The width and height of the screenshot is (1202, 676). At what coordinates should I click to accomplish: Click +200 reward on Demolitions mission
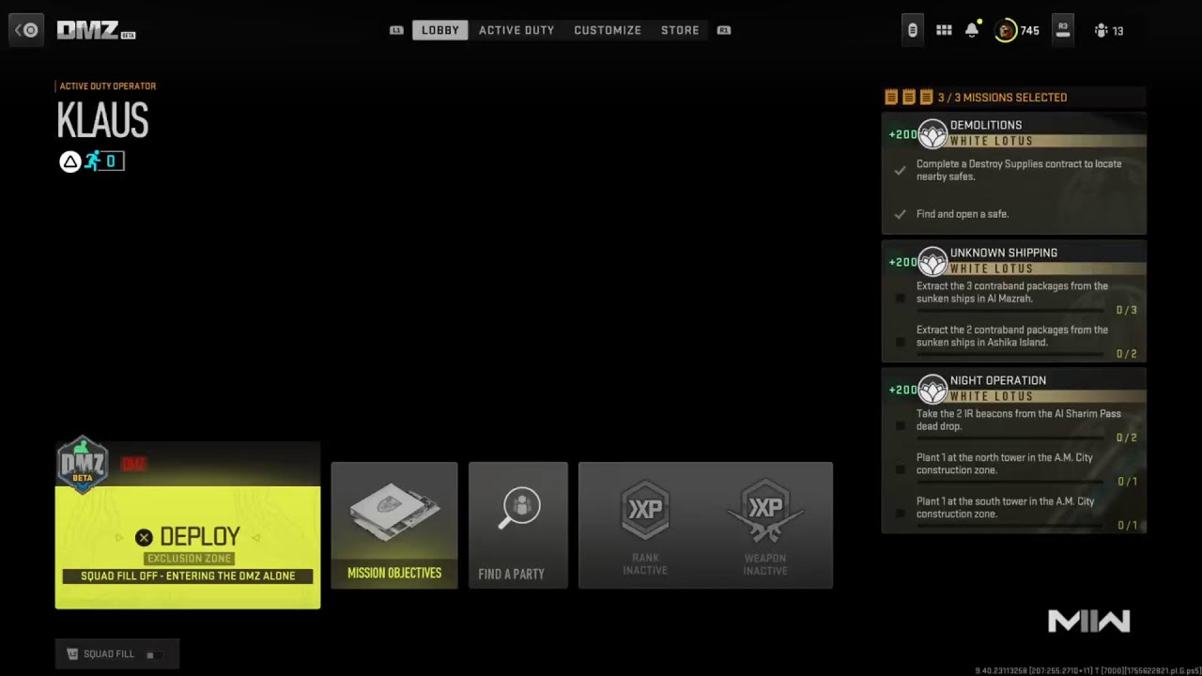click(x=902, y=134)
